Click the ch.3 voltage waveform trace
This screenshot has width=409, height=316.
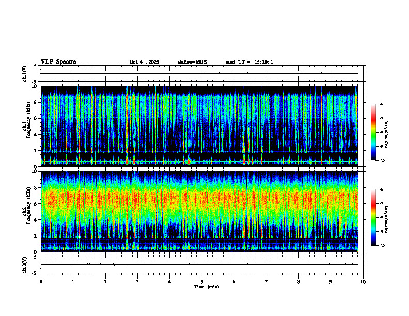click(x=199, y=265)
